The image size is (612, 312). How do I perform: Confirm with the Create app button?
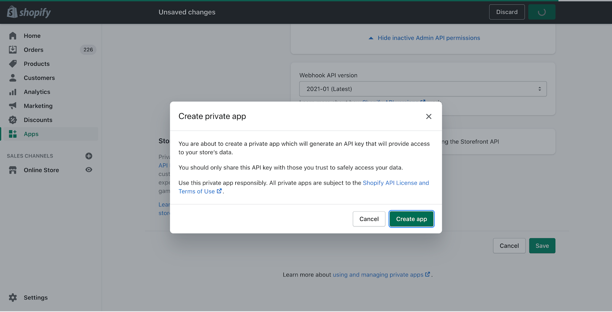click(411, 219)
